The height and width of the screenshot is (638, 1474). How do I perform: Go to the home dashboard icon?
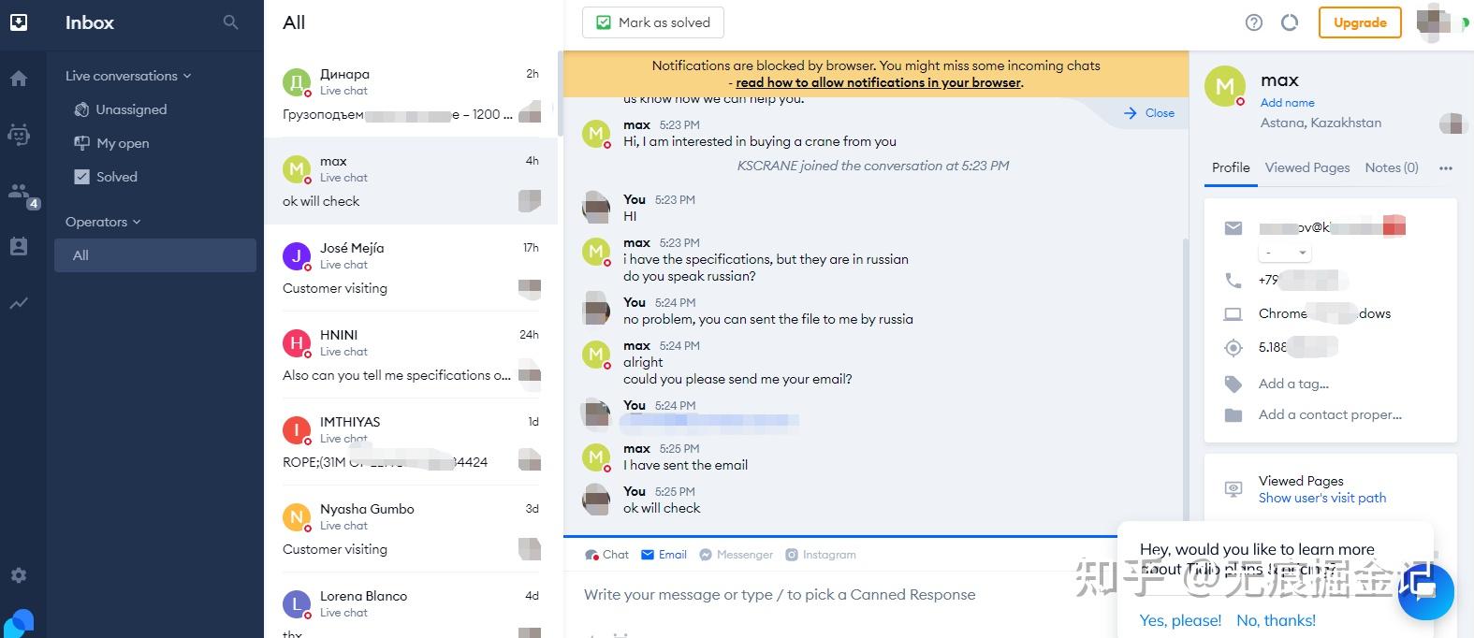tap(19, 79)
